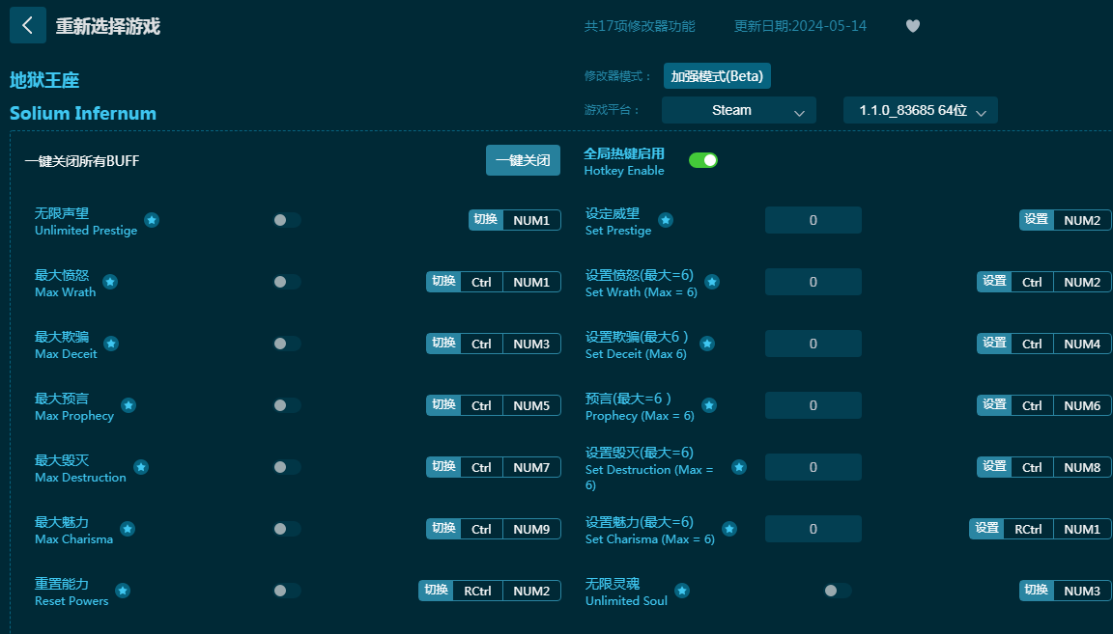The image size is (1113, 634).
Task: Open the Steam platform dropdown
Action: 739,110
